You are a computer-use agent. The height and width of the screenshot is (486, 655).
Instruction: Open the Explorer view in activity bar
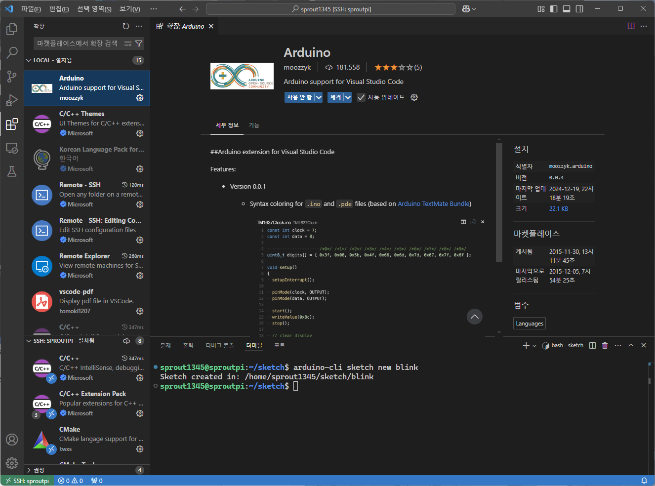[12, 29]
